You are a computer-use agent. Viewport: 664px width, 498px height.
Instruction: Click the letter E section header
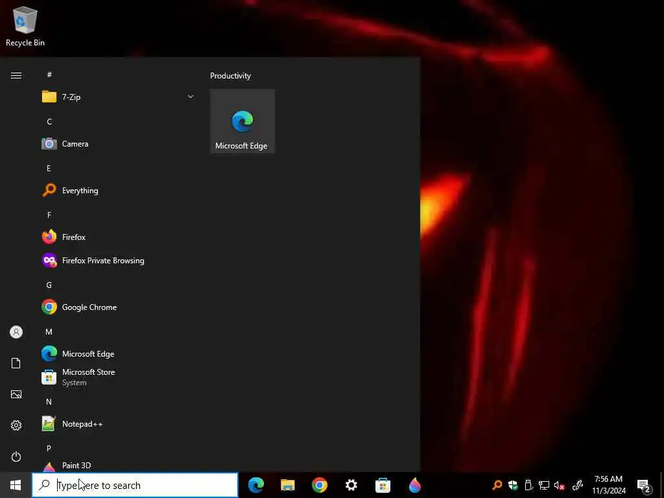[x=49, y=168]
